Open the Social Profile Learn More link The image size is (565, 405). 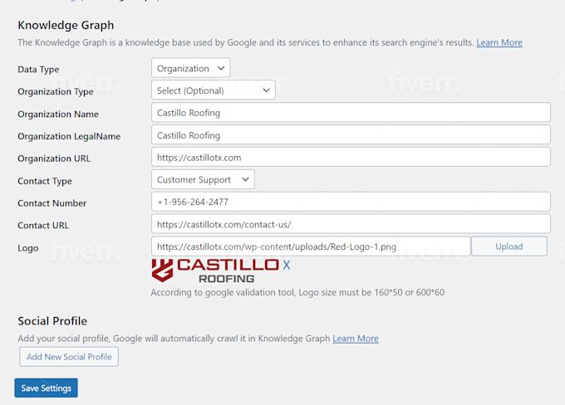(356, 339)
